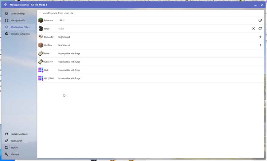Expand OptiFine selection arrow
This screenshot has width=267, height=161.
[x=260, y=45]
